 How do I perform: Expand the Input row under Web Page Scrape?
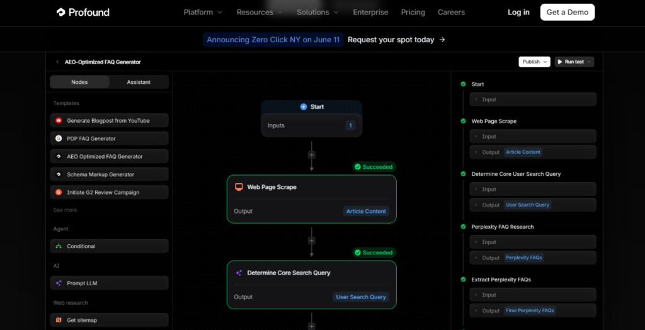533,136
